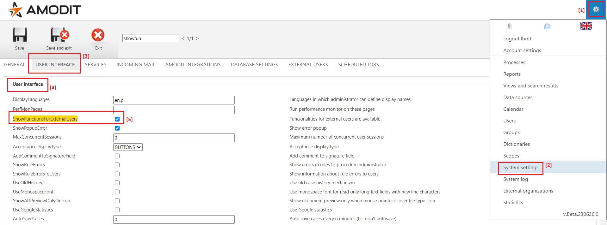This screenshot has width=607, height=225.
Task: Open the gear settings menu icon
Action: click(596, 9)
